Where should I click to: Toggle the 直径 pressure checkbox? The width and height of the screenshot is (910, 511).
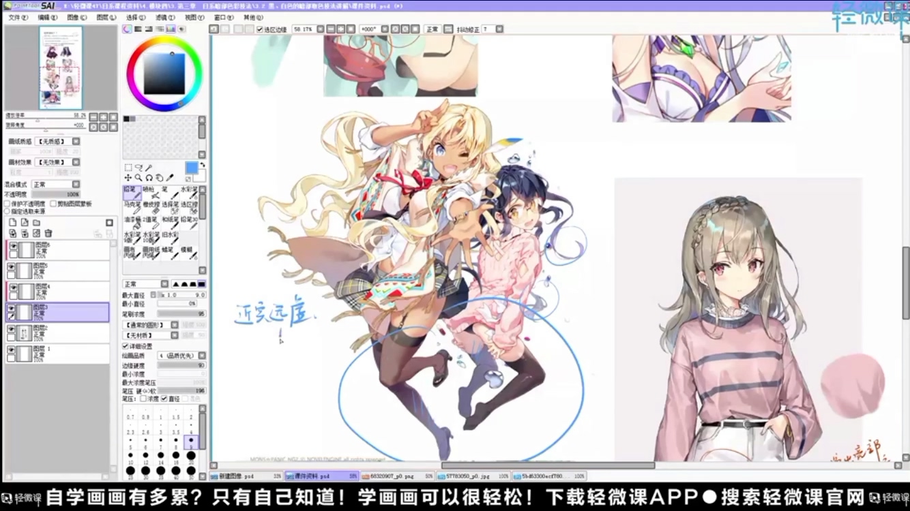coord(164,399)
